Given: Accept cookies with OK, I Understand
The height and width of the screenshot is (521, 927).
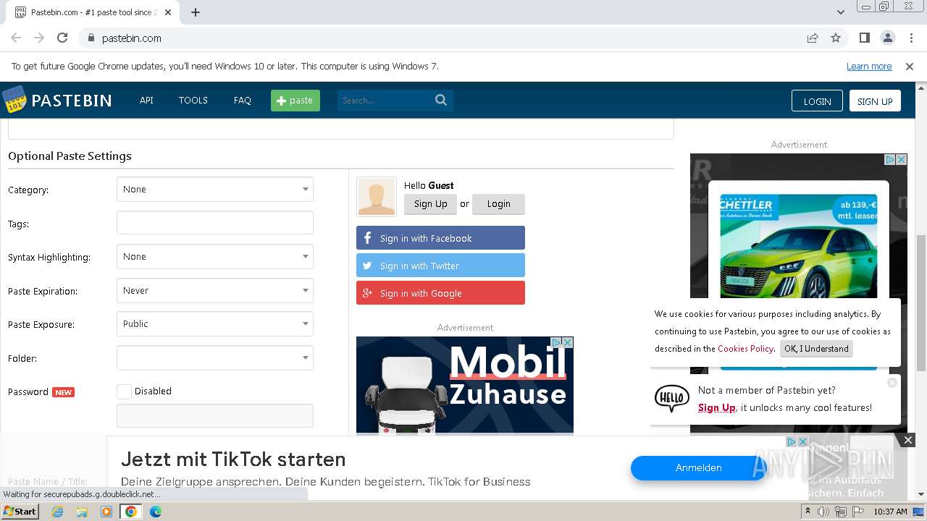Looking at the screenshot, I should [x=816, y=349].
